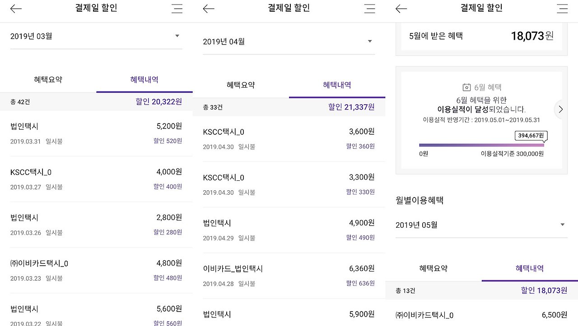Open the 법인택시 5,200원 transaction entry
The height and width of the screenshot is (326, 578).
(96, 133)
